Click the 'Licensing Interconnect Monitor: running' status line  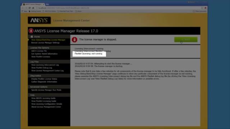coord(93,51)
